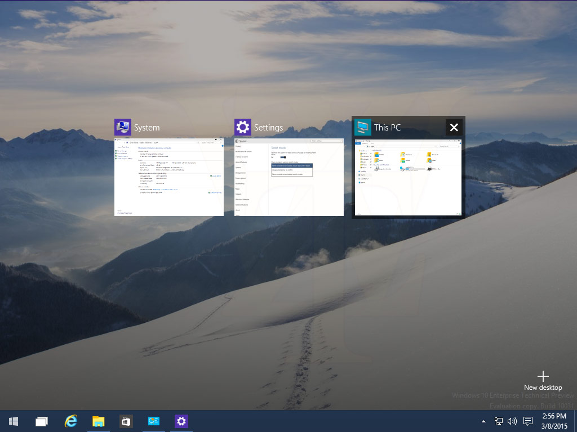
Task: Click the Settings gear icon above its thumbnail
Action: pyautogui.click(x=243, y=127)
